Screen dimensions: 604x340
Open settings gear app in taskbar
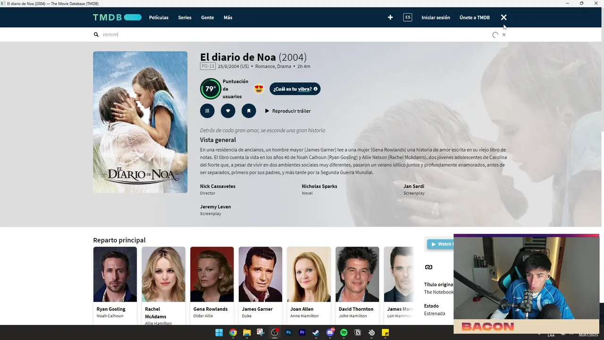pyautogui.click(x=372, y=332)
